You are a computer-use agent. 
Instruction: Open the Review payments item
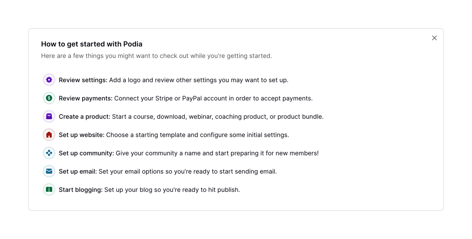pyautogui.click(x=85, y=98)
